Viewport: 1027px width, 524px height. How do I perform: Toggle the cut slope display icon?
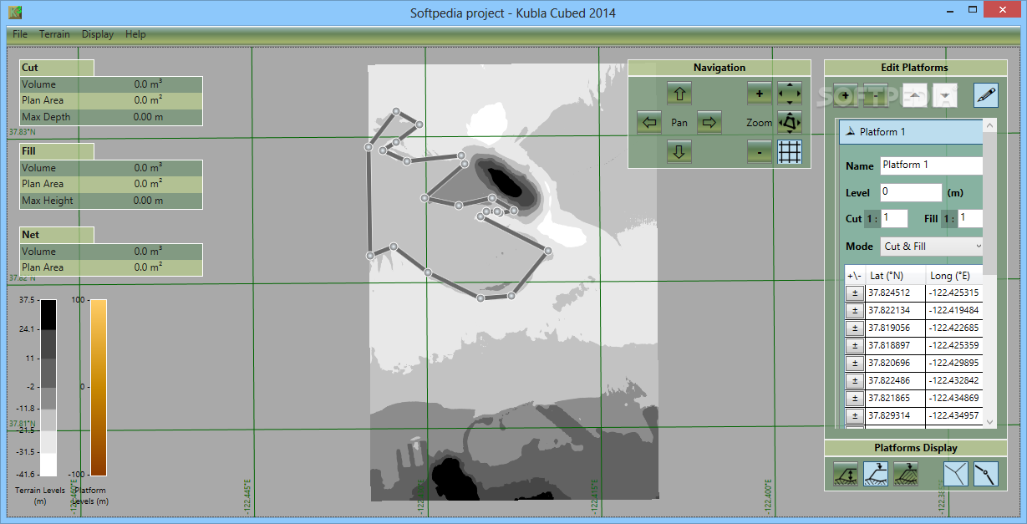(876, 474)
